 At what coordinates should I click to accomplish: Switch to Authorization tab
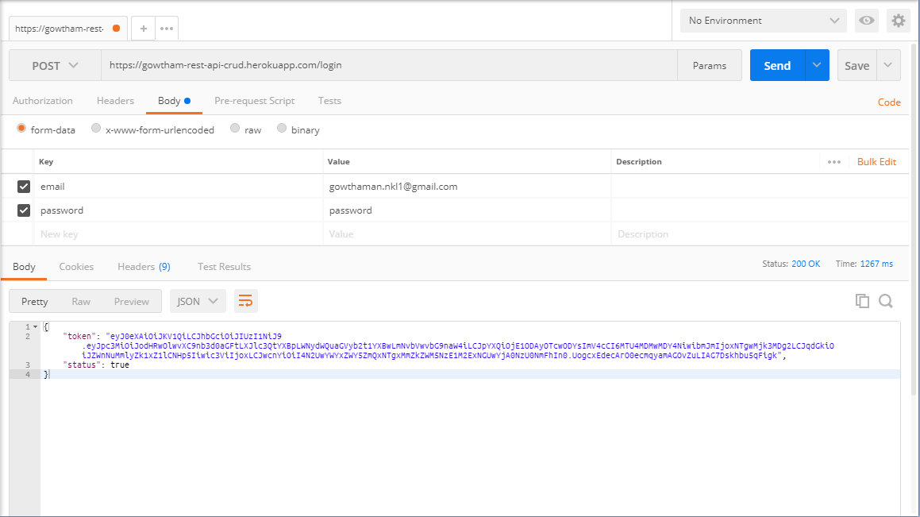pyautogui.click(x=43, y=101)
